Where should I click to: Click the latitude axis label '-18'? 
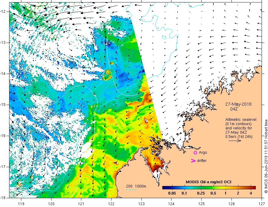3,198
